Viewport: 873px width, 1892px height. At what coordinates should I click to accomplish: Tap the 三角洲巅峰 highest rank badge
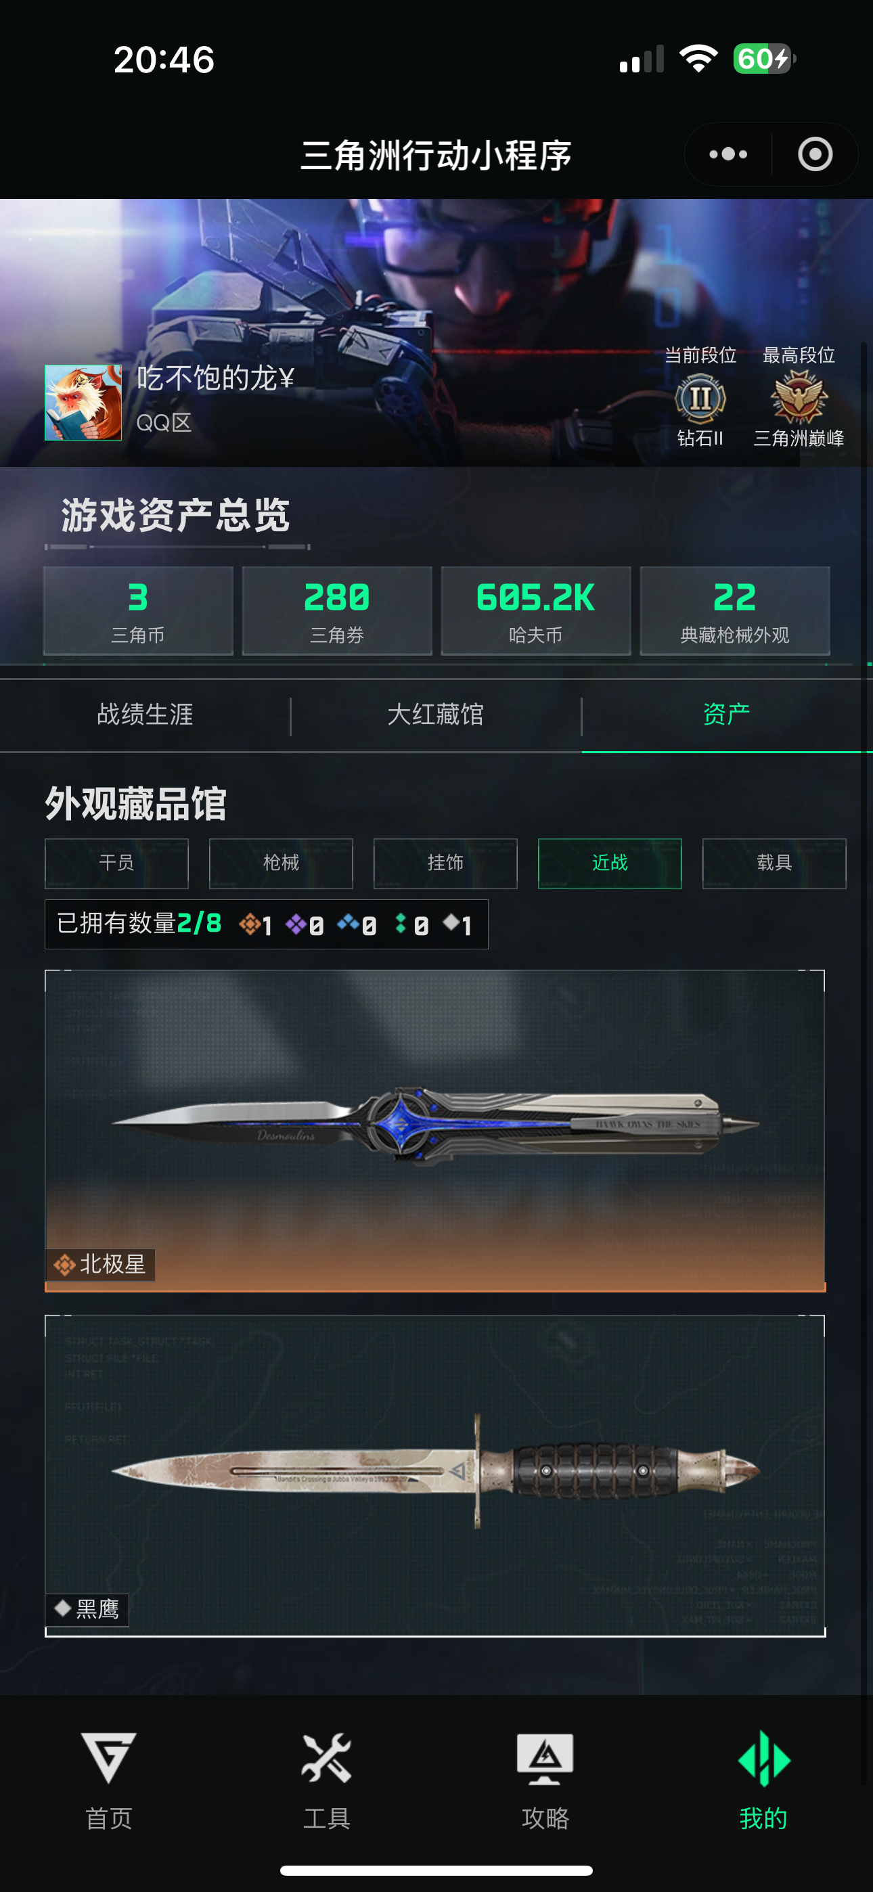point(799,397)
